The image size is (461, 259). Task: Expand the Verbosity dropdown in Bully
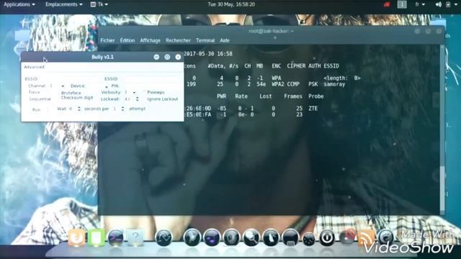(135, 93)
